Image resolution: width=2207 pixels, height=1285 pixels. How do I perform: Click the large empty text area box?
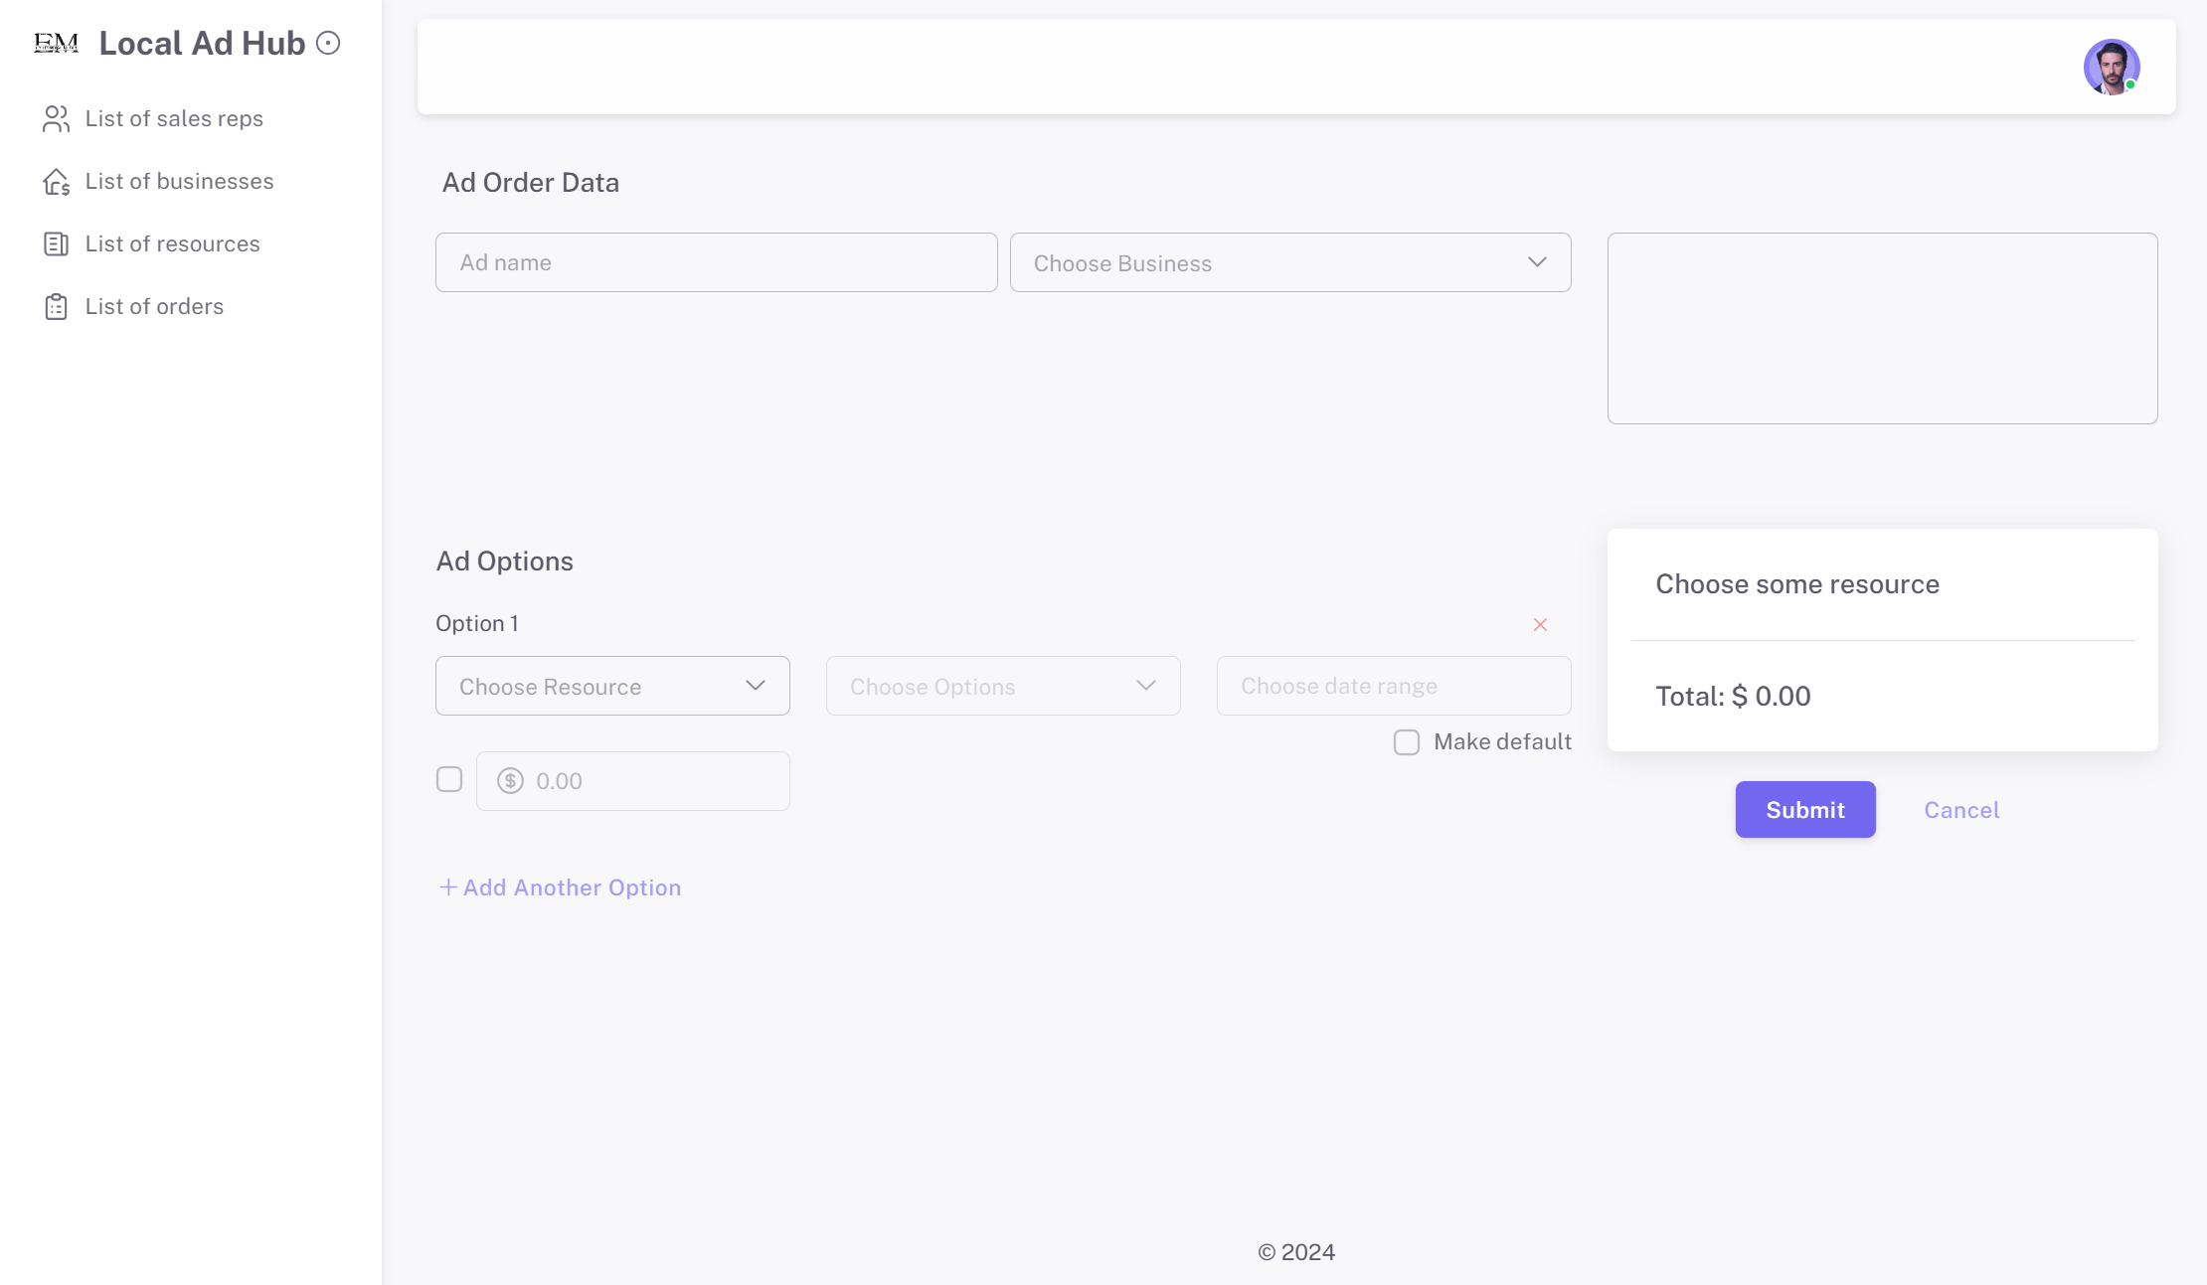tap(1882, 328)
